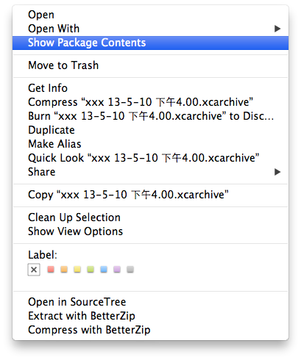The height and width of the screenshot is (360, 301).
Task: Expand the Open With submenu arrow
Action: coord(277,29)
